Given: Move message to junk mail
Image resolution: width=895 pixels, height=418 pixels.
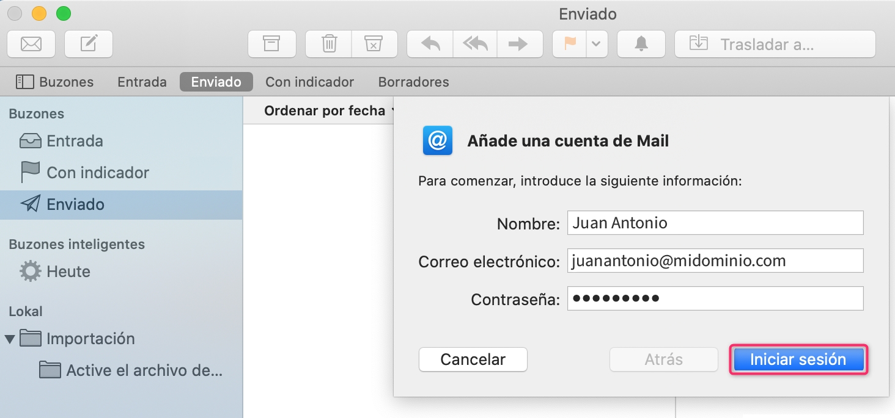Looking at the screenshot, I should point(374,44).
